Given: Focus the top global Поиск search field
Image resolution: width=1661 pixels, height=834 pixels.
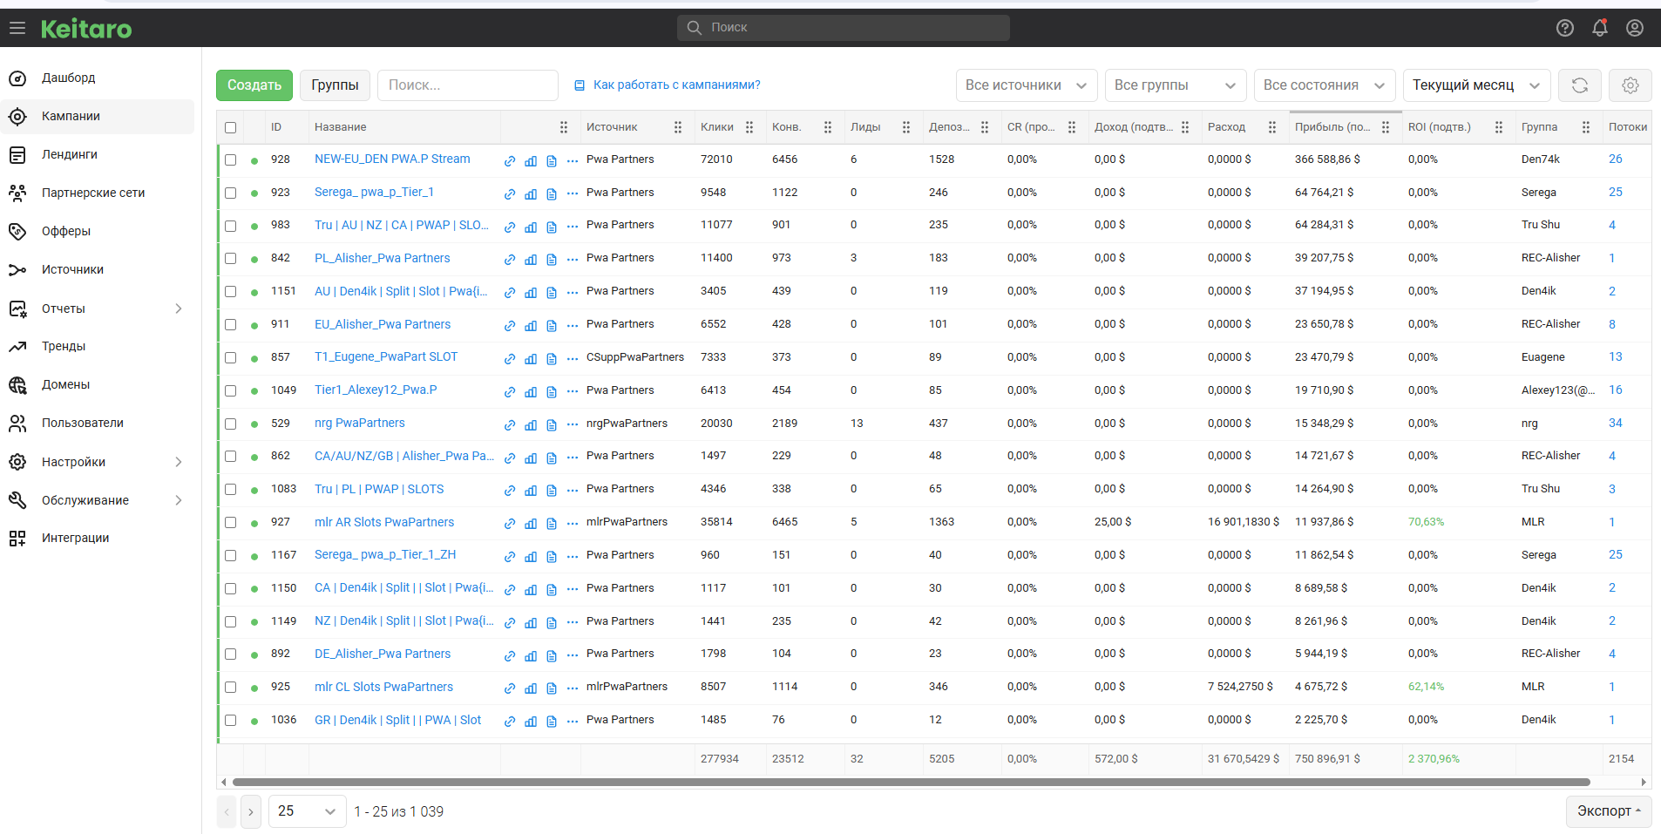Looking at the screenshot, I should click(x=844, y=28).
